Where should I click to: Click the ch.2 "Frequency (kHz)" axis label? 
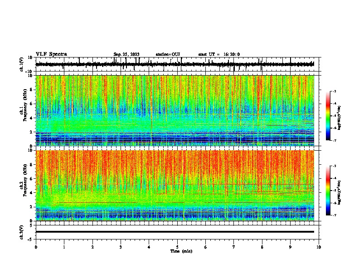[x=25, y=180]
